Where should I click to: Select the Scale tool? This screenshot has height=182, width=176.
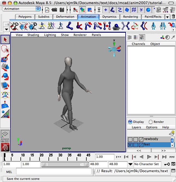pos(5,86)
